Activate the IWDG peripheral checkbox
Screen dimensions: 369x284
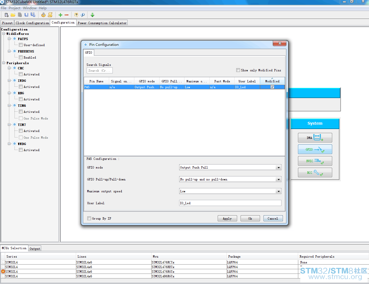point(21,86)
